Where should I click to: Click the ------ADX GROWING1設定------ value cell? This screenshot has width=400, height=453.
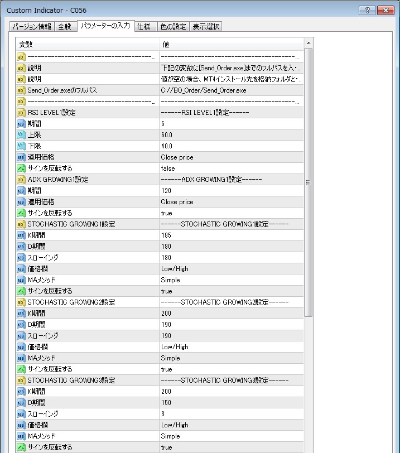coord(232,180)
